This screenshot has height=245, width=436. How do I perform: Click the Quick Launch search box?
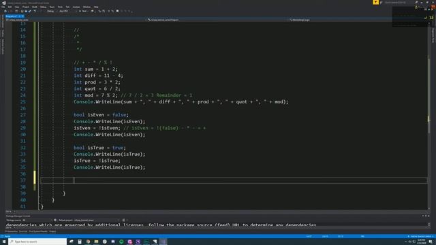click(x=398, y=2)
